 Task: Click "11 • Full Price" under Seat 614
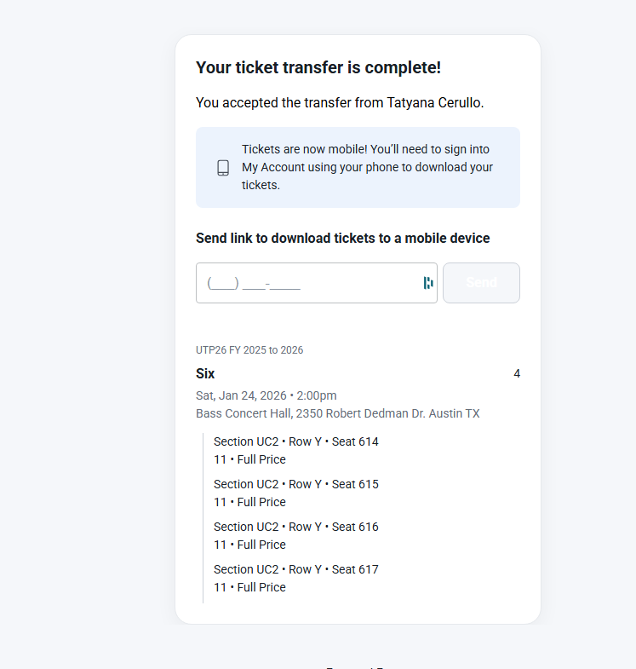click(249, 459)
